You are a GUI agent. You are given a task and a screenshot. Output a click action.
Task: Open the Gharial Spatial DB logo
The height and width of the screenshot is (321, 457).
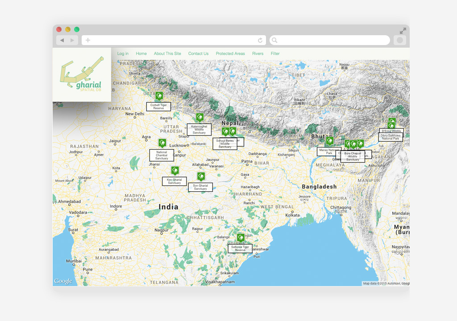82,74
